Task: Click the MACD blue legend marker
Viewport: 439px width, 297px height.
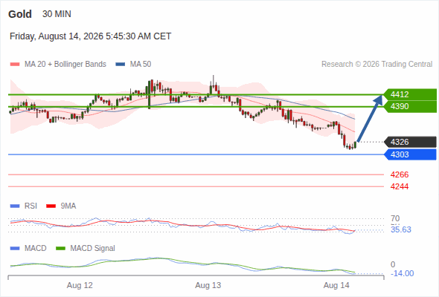Action: pyautogui.click(x=15, y=248)
